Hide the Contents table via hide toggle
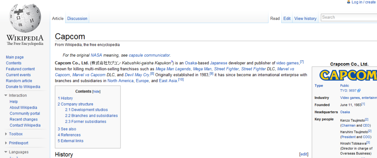Screen dimensions: 377x158 [96, 91]
